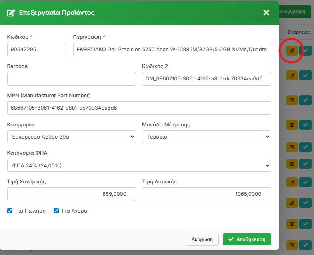314x255 pixels.
Task: Click the teal checkmark icon in first row
Action: click(x=305, y=50)
